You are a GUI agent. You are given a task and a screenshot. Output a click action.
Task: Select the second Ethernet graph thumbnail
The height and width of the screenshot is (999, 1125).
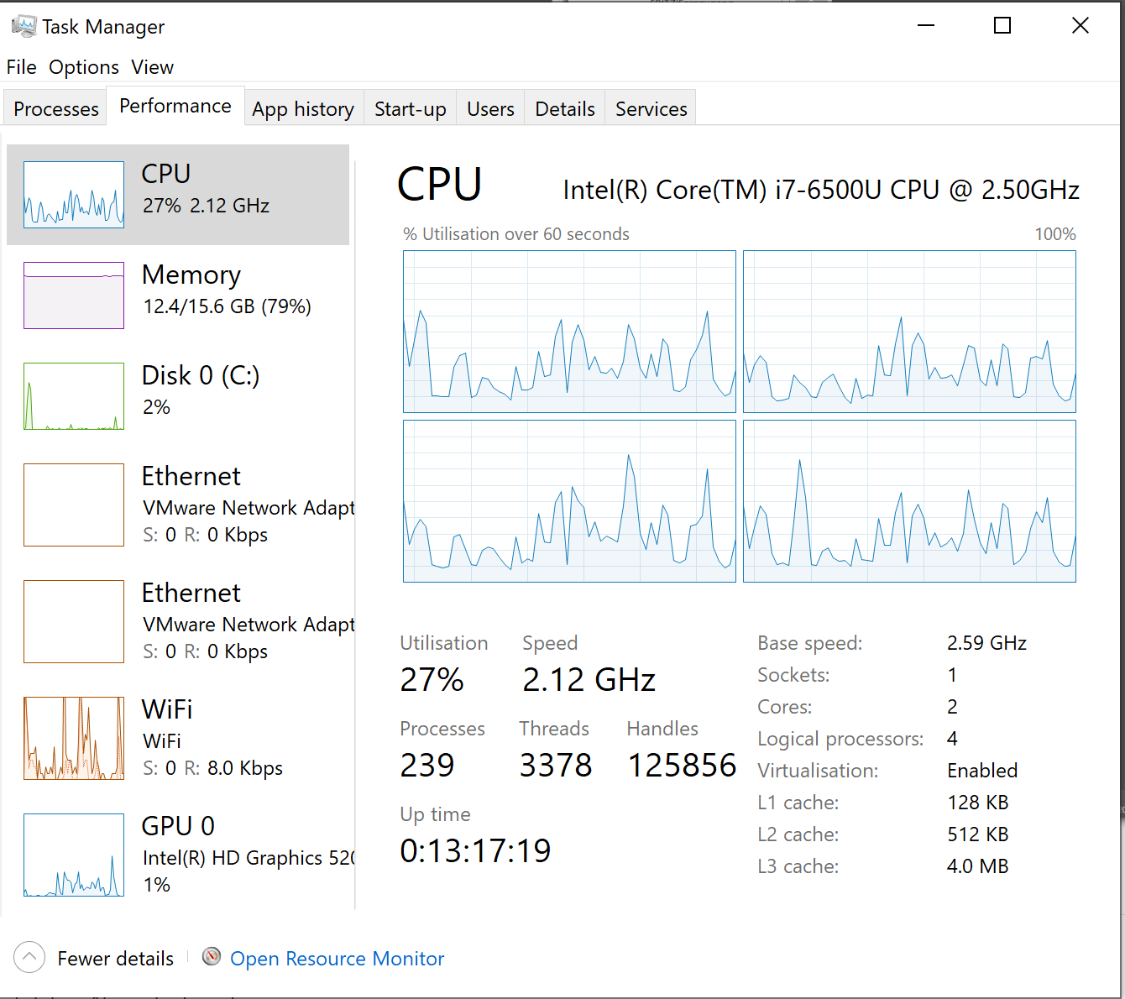(74, 621)
